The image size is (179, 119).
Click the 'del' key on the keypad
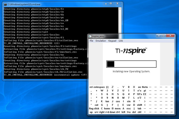pos(134,112)
